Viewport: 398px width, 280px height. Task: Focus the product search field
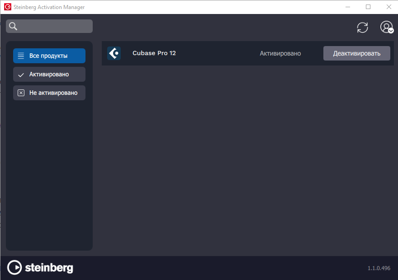(49, 26)
